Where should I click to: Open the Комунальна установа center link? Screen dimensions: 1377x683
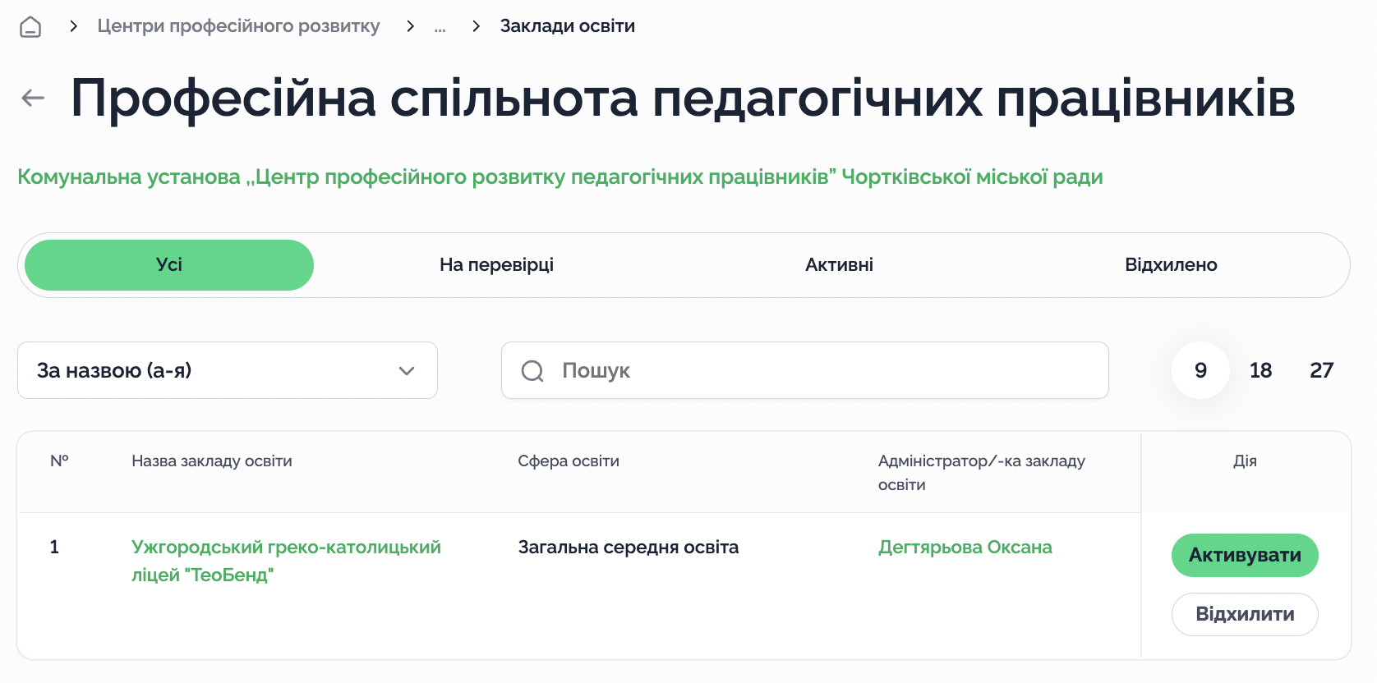click(x=560, y=177)
